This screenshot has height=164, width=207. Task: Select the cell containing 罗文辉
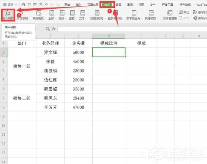(50, 52)
